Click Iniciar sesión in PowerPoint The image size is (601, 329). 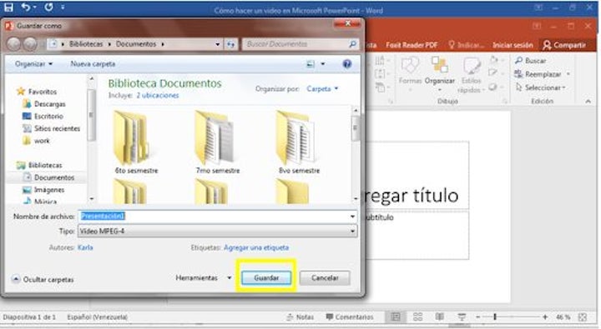[513, 45]
